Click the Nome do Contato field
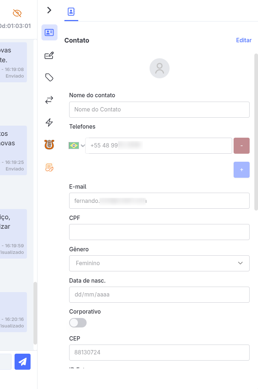This screenshot has width=258, height=389. point(159,110)
